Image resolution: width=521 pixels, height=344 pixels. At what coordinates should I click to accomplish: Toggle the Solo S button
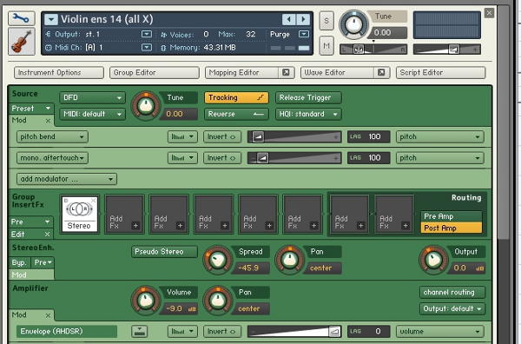click(x=326, y=21)
